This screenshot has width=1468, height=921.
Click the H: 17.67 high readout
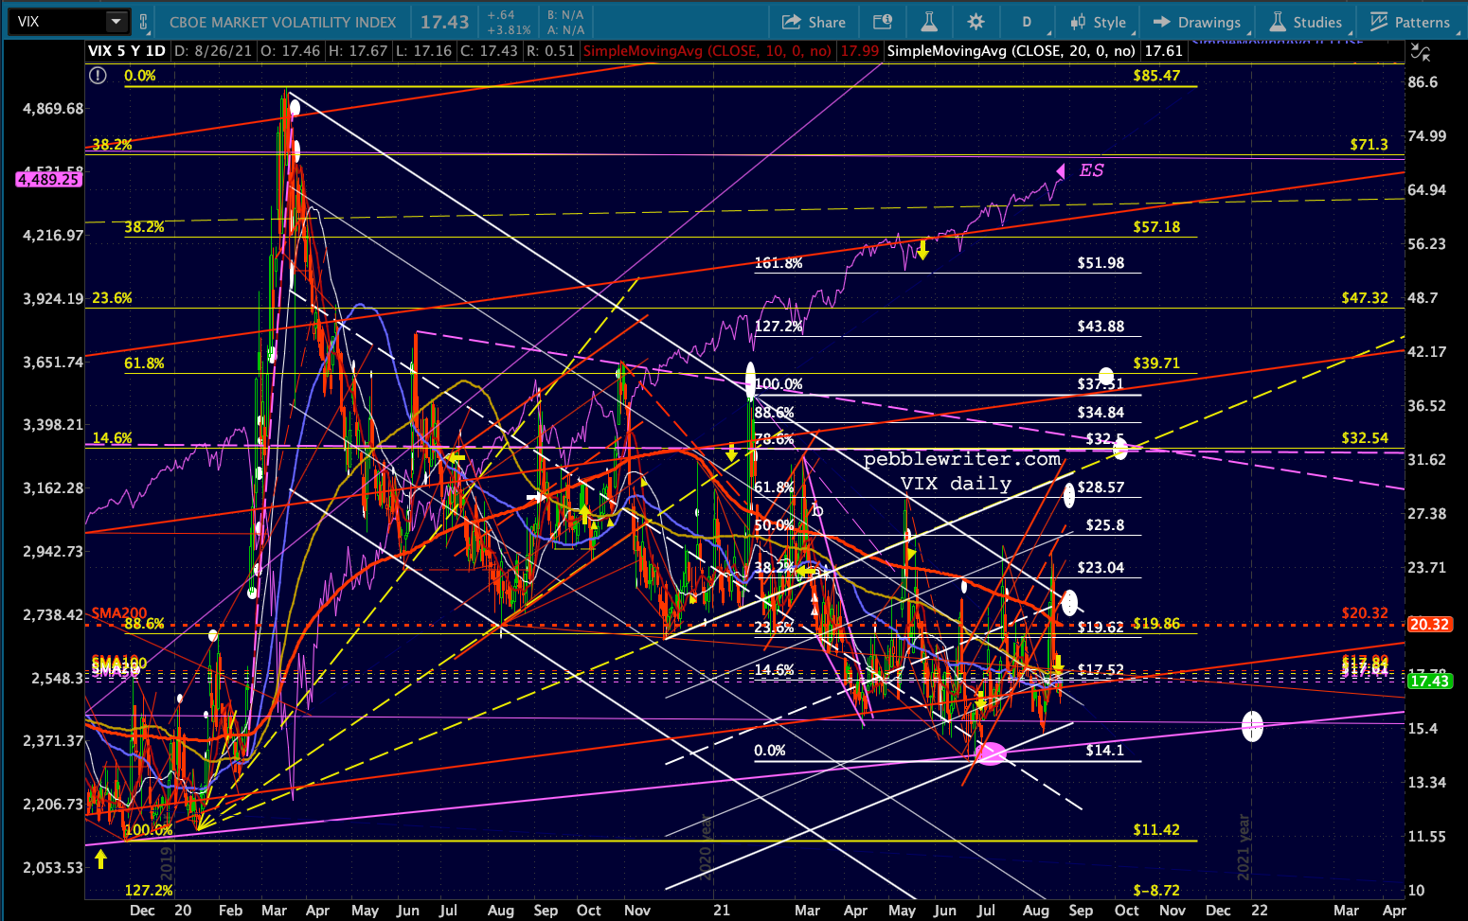[x=357, y=51]
